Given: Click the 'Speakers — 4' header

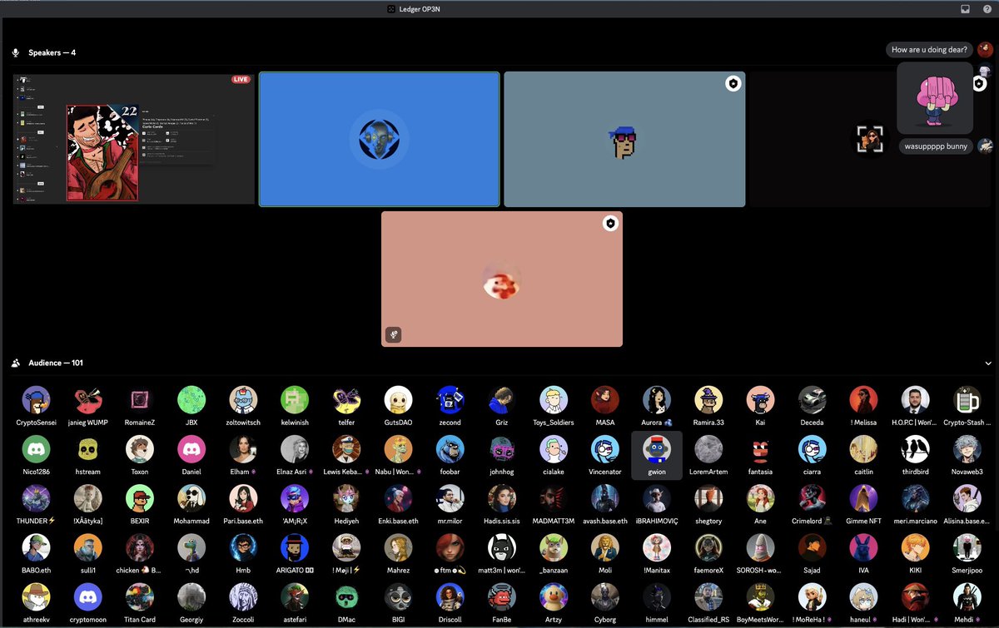Looking at the screenshot, I should pyautogui.click(x=52, y=52).
